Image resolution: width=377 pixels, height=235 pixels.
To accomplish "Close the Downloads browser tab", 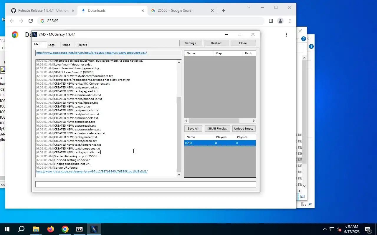I will 143,11.
